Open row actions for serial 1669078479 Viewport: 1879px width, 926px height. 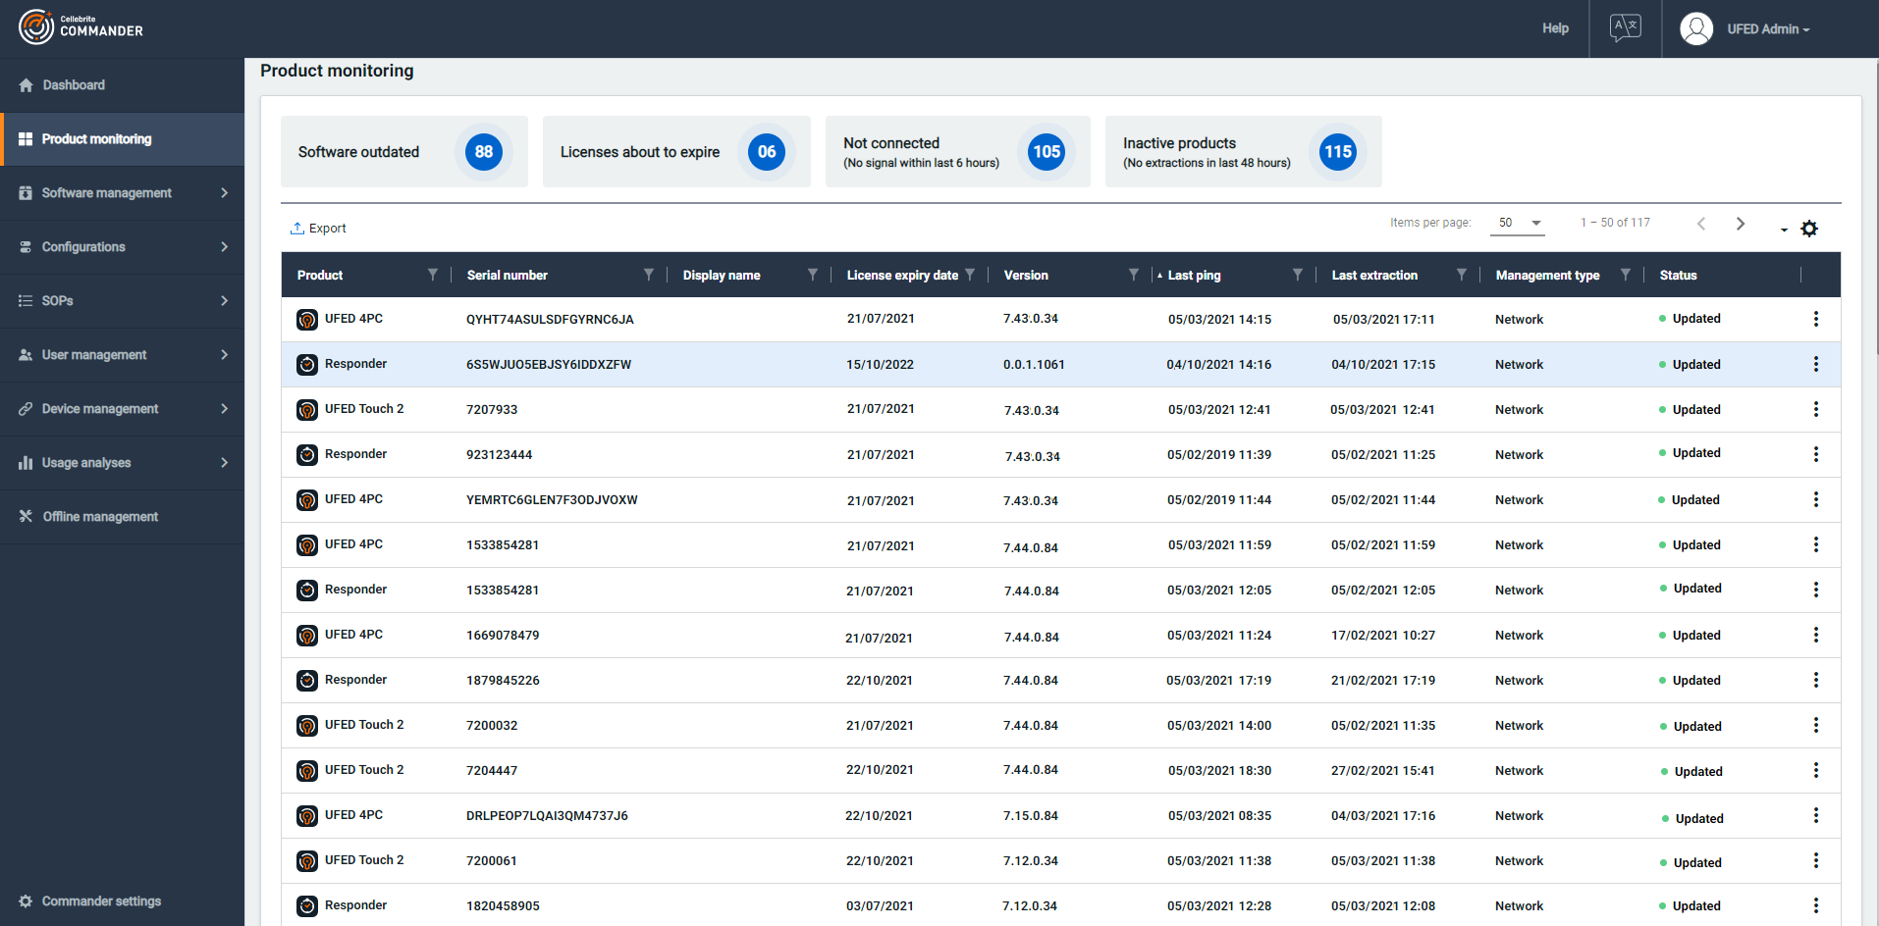point(1816,635)
